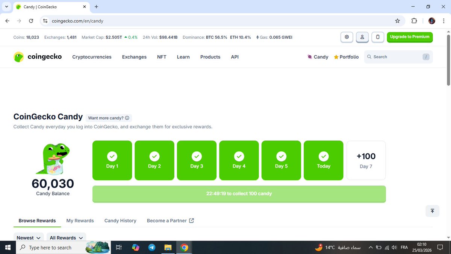Open the notification center icon
The height and width of the screenshot is (254, 451).
coord(440,247)
